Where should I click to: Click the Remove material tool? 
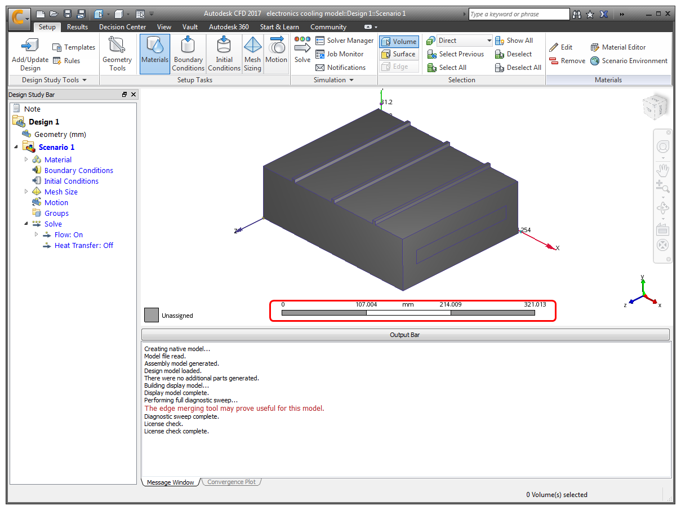click(x=567, y=61)
